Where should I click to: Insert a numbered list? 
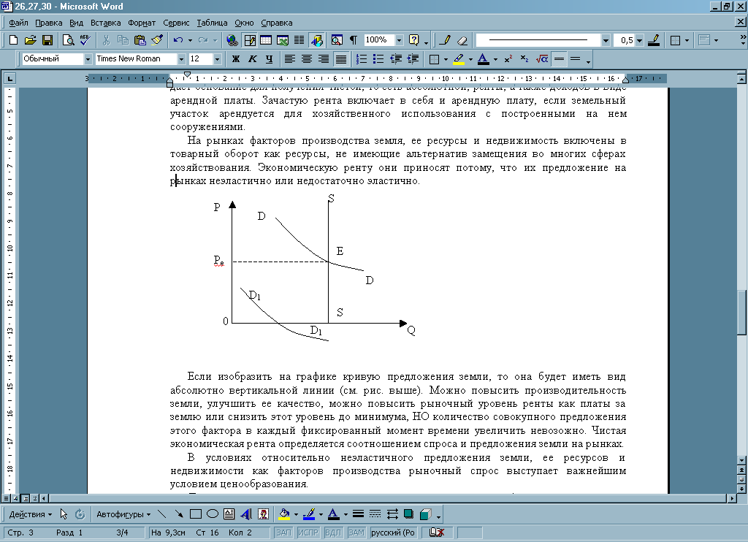click(362, 59)
